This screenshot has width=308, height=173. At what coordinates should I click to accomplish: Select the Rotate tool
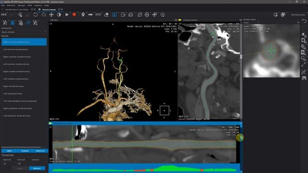pyautogui.click(x=35, y=14)
